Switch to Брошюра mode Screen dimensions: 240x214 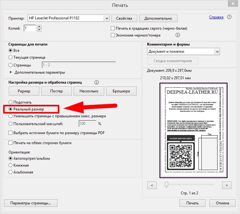pyautogui.click(x=121, y=91)
